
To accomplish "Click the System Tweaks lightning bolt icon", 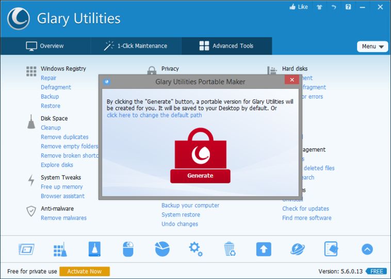I will click(31, 180).
